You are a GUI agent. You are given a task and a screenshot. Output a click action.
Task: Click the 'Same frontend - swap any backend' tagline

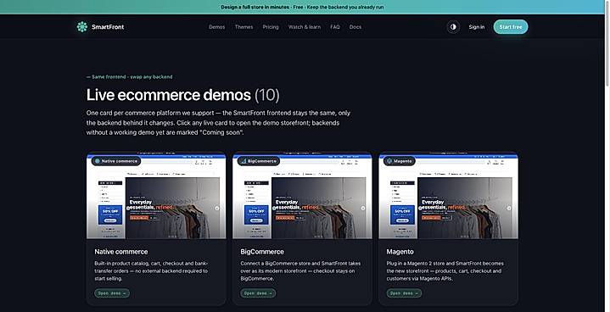tap(130, 77)
